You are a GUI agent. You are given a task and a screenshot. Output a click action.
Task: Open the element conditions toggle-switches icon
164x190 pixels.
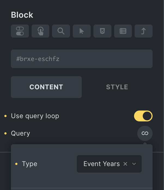20,31
